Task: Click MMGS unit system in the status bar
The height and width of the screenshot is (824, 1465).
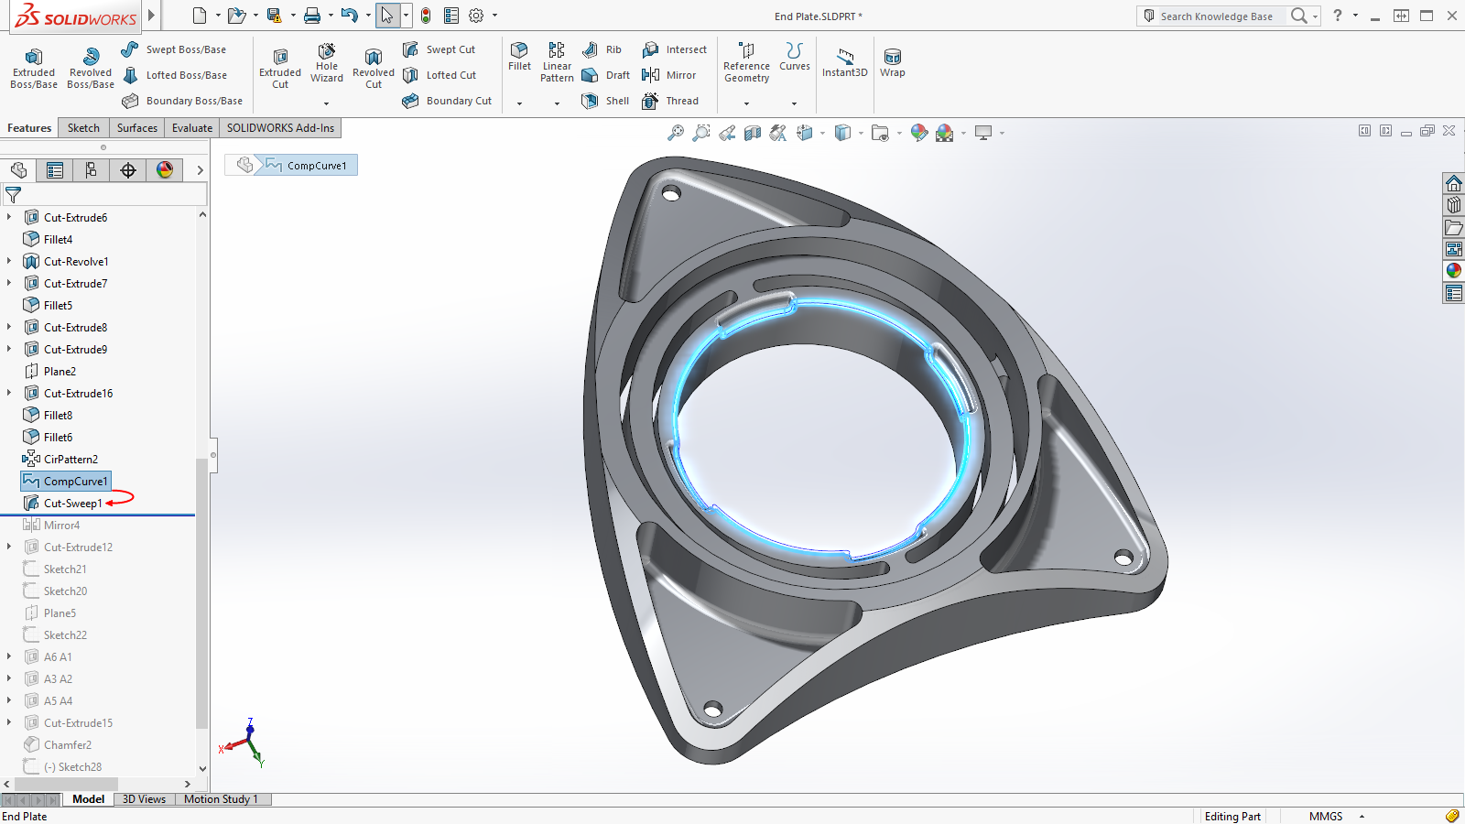Action: [x=1325, y=816]
